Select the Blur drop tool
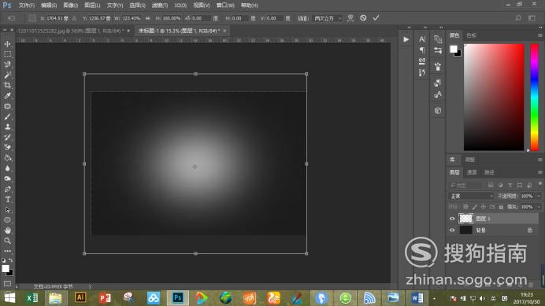545x306 pixels. [7, 168]
